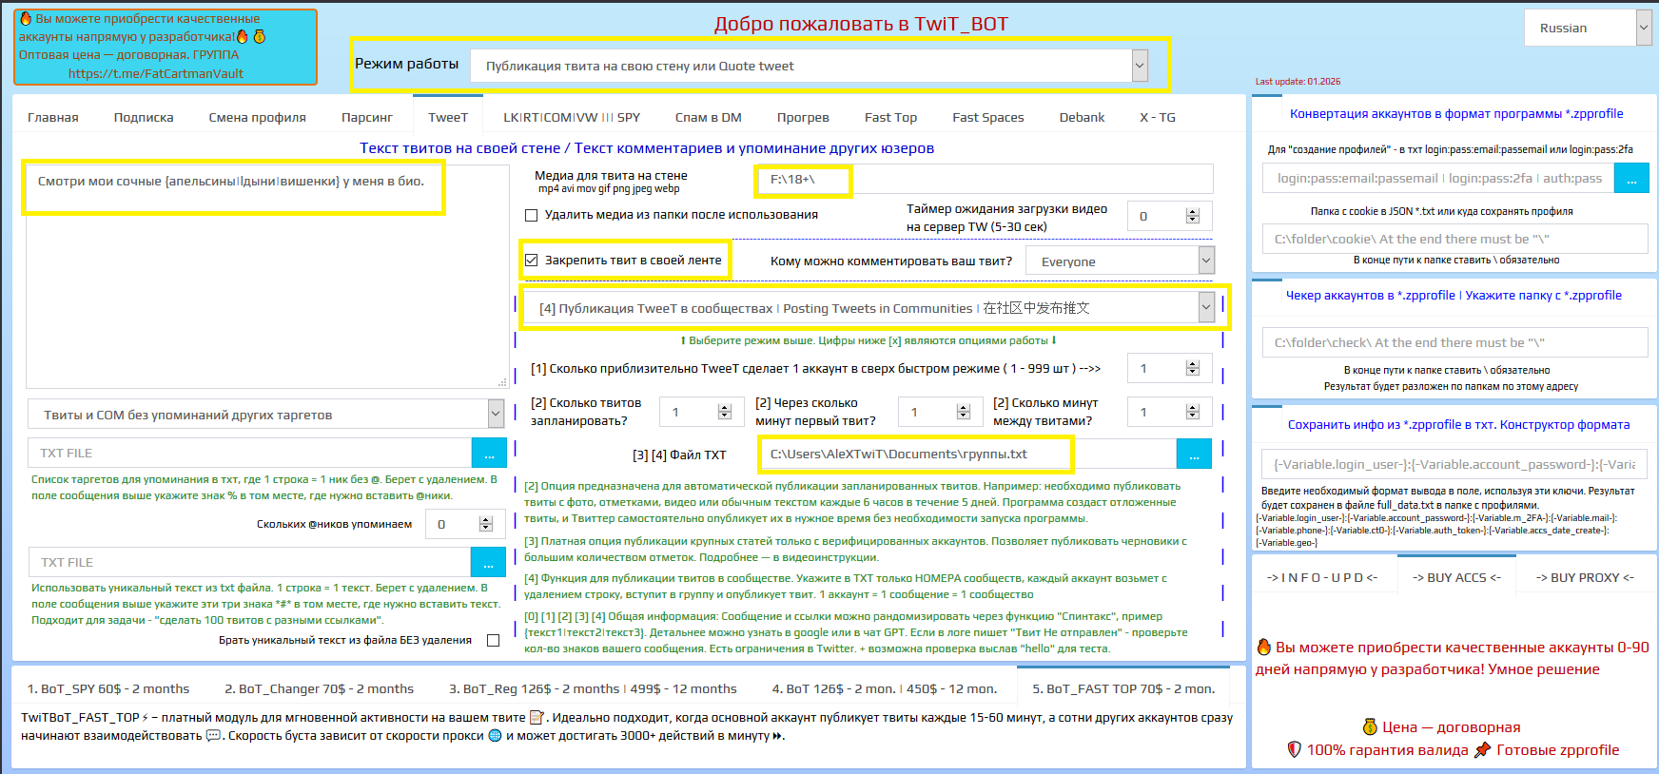Screen dimensions: 1659x774
Task: Open file browser for unique text TXT FILE
Action: tap(488, 562)
